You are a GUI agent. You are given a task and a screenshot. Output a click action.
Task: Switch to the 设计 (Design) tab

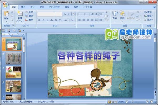(33, 7)
